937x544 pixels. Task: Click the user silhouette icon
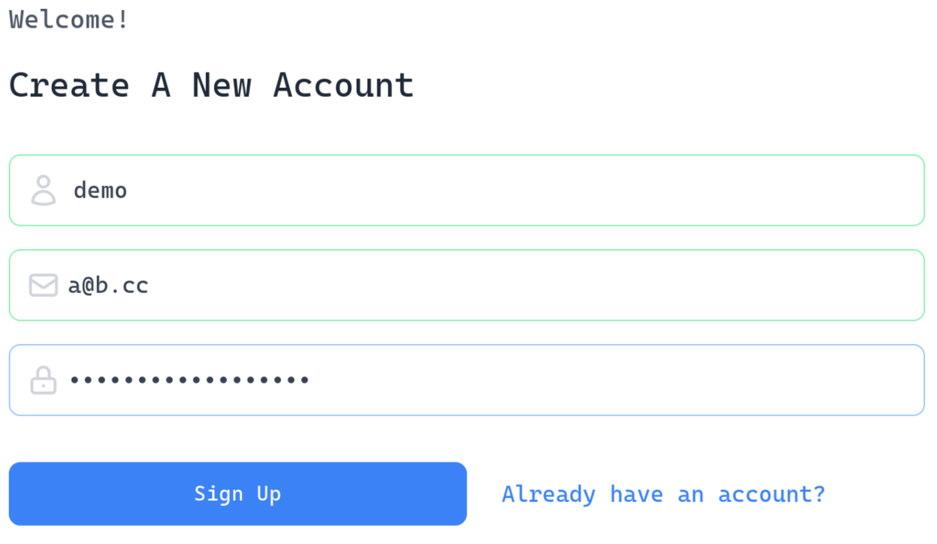44,191
